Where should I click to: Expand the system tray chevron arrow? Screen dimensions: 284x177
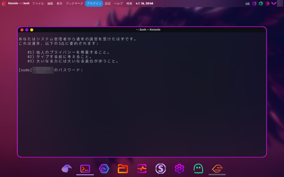point(274,4)
